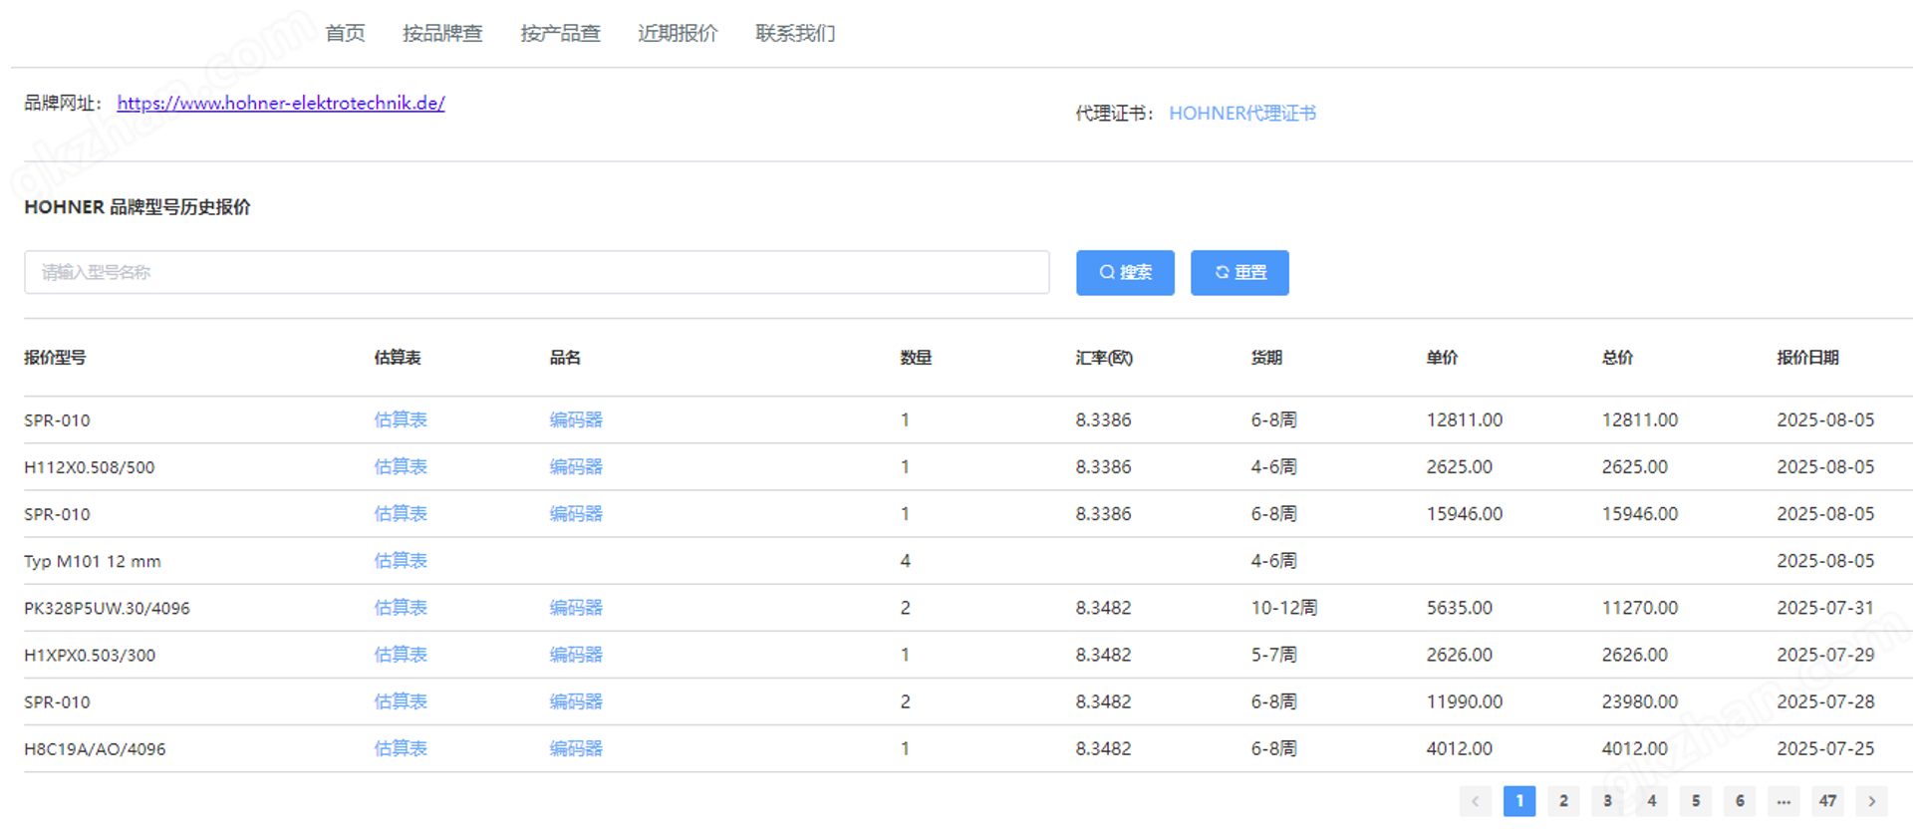Click the 货期 column header
Viewport: 1923px width, 829px height.
click(1266, 357)
